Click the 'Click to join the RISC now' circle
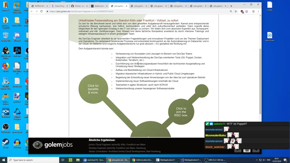290x163 pixels. coord(181,112)
